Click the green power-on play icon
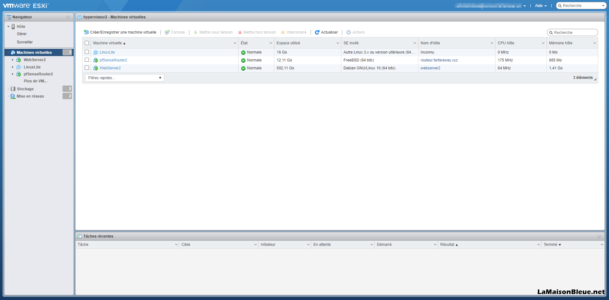 196,32
